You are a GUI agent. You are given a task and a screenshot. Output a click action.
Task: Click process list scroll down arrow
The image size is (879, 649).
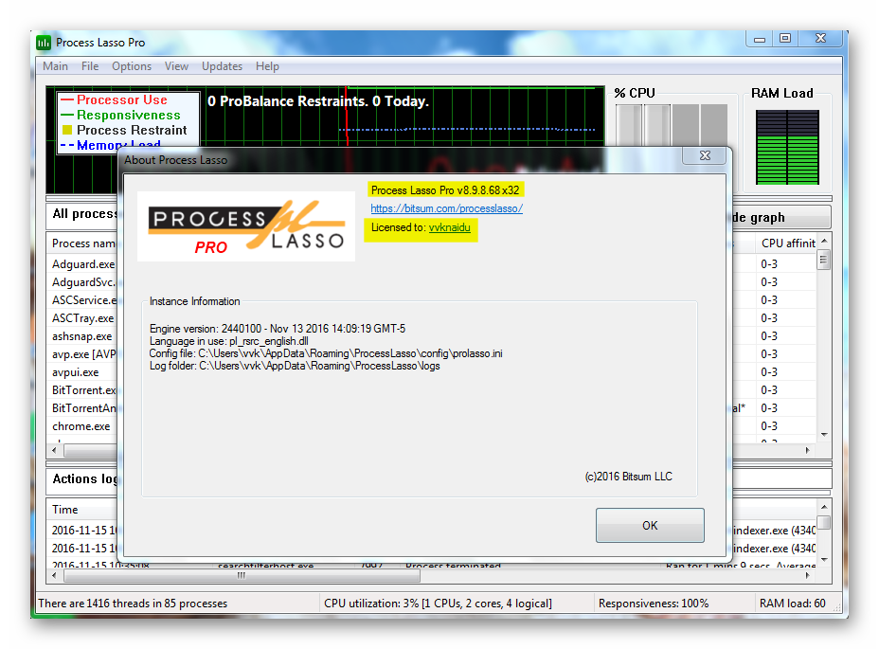pyautogui.click(x=824, y=435)
